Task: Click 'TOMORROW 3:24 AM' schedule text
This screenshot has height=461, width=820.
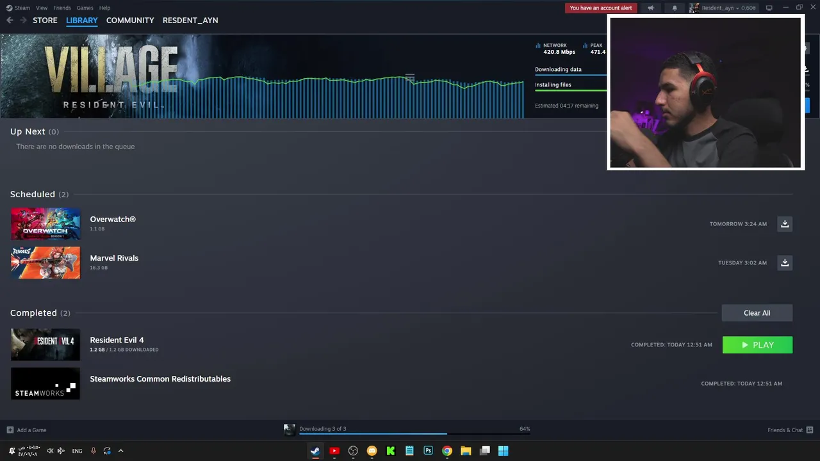Action: click(x=738, y=224)
